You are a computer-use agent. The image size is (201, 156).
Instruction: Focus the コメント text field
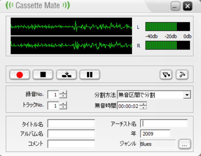point(71,144)
